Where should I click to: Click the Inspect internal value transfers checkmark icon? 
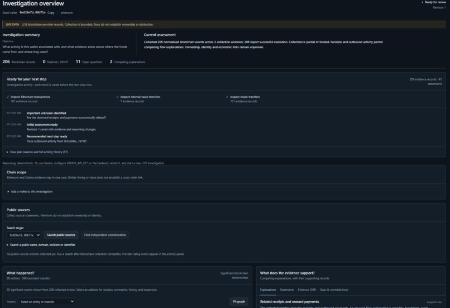pos(117,97)
